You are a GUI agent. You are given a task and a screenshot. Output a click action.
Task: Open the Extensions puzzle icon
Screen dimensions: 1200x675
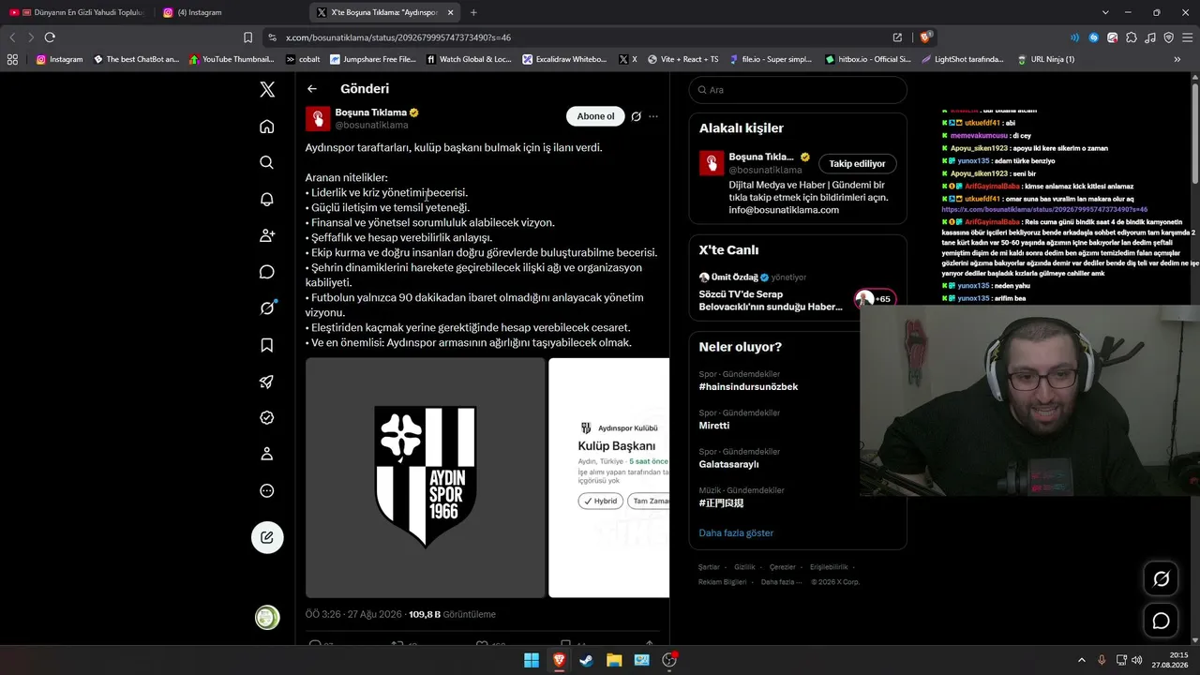(1132, 37)
